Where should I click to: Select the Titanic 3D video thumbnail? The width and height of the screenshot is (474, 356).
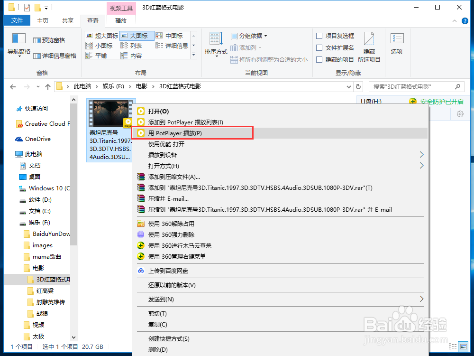tap(110, 113)
